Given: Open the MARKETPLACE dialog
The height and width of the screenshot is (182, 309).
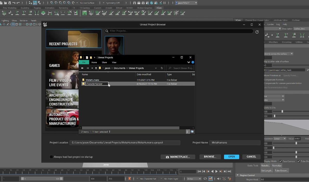Looking at the screenshot, I should tap(178, 157).
